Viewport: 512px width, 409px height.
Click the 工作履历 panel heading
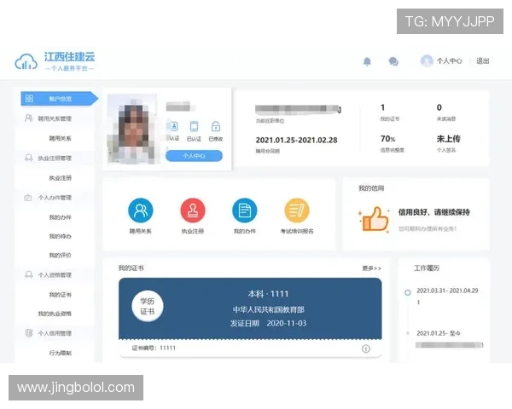[x=427, y=268]
